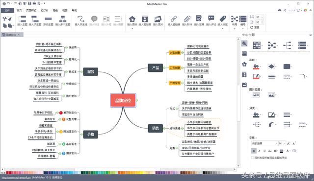314x181 pixels.
Task: Toggle italic formatting in font section
Action: [x=259, y=151]
